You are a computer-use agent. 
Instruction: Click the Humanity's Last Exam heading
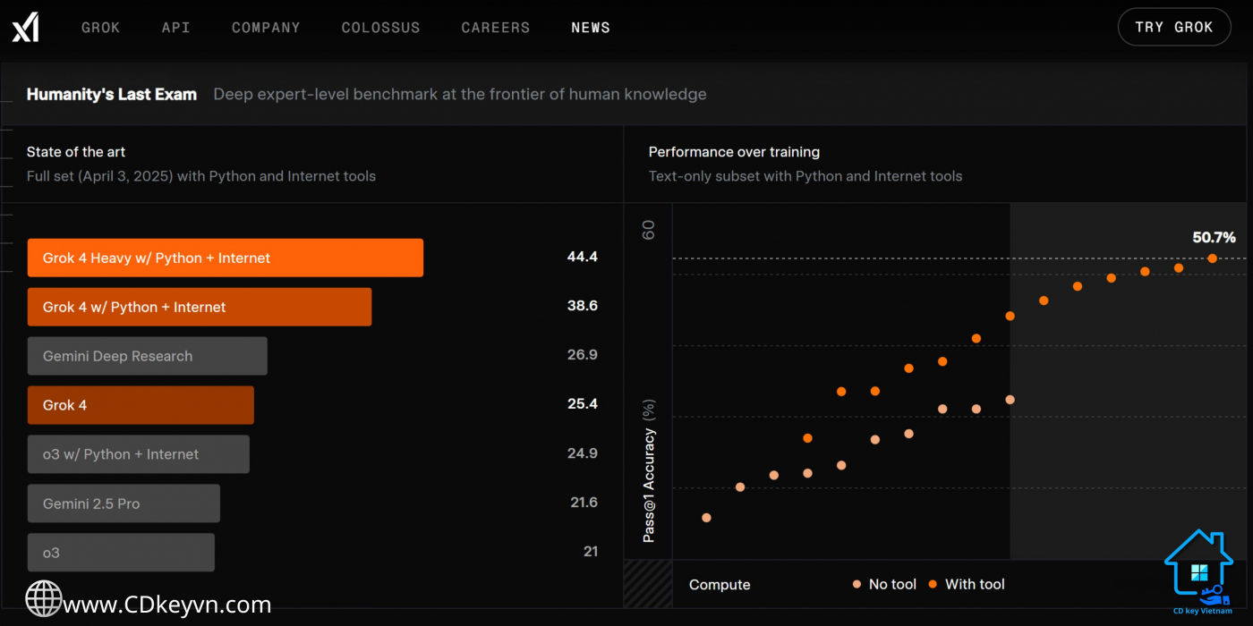112,94
